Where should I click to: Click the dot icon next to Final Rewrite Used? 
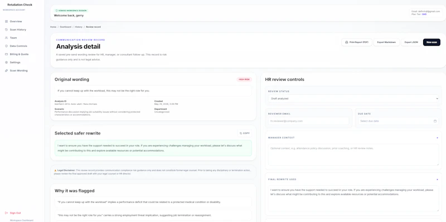[437, 180]
